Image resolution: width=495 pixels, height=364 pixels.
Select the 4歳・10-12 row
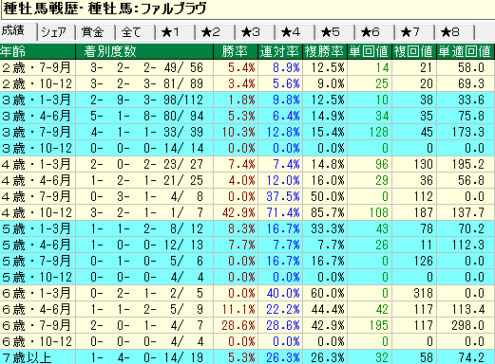point(247,212)
